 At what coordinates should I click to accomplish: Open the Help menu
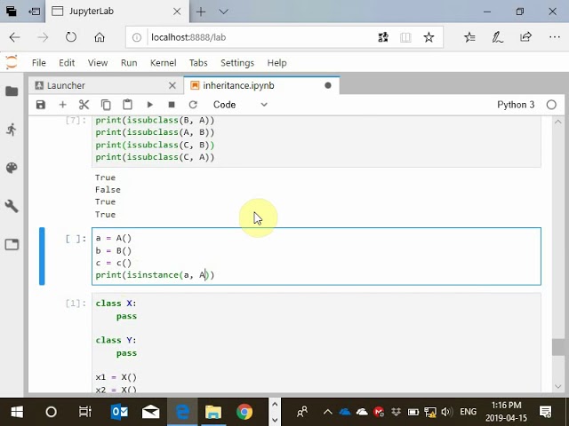(276, 63)
